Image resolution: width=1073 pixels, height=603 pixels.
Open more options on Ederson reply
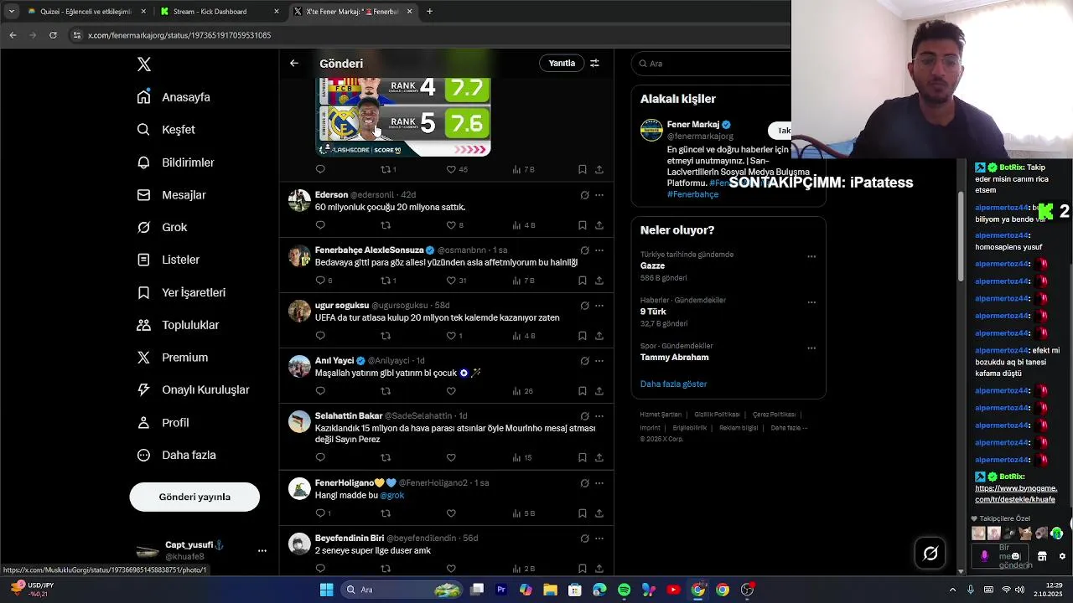coord(599,195)
